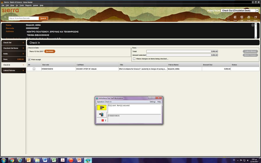Viewport: 261px width, 163px height.
Task: Sort by the Title column header
Action: click(143, 65)
